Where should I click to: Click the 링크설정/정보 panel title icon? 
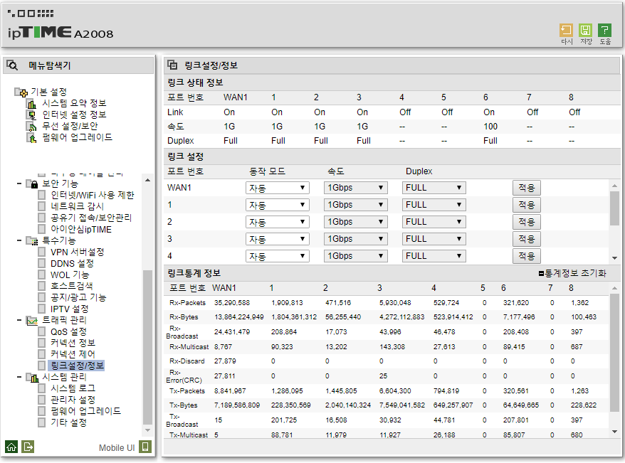pos(172,65)
